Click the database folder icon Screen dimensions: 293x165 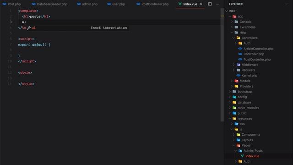point(234,102)
